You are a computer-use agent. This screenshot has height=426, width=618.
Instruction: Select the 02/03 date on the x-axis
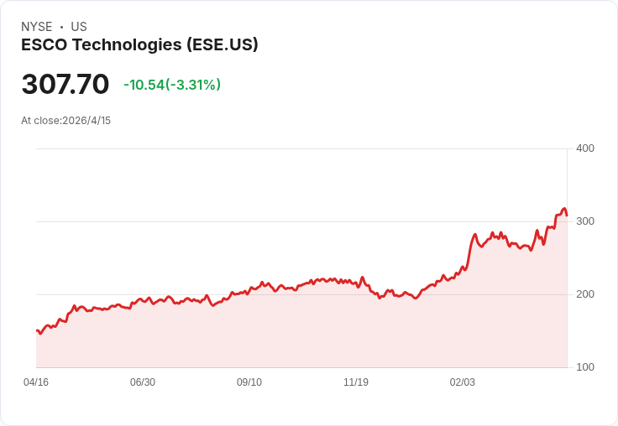463,382
